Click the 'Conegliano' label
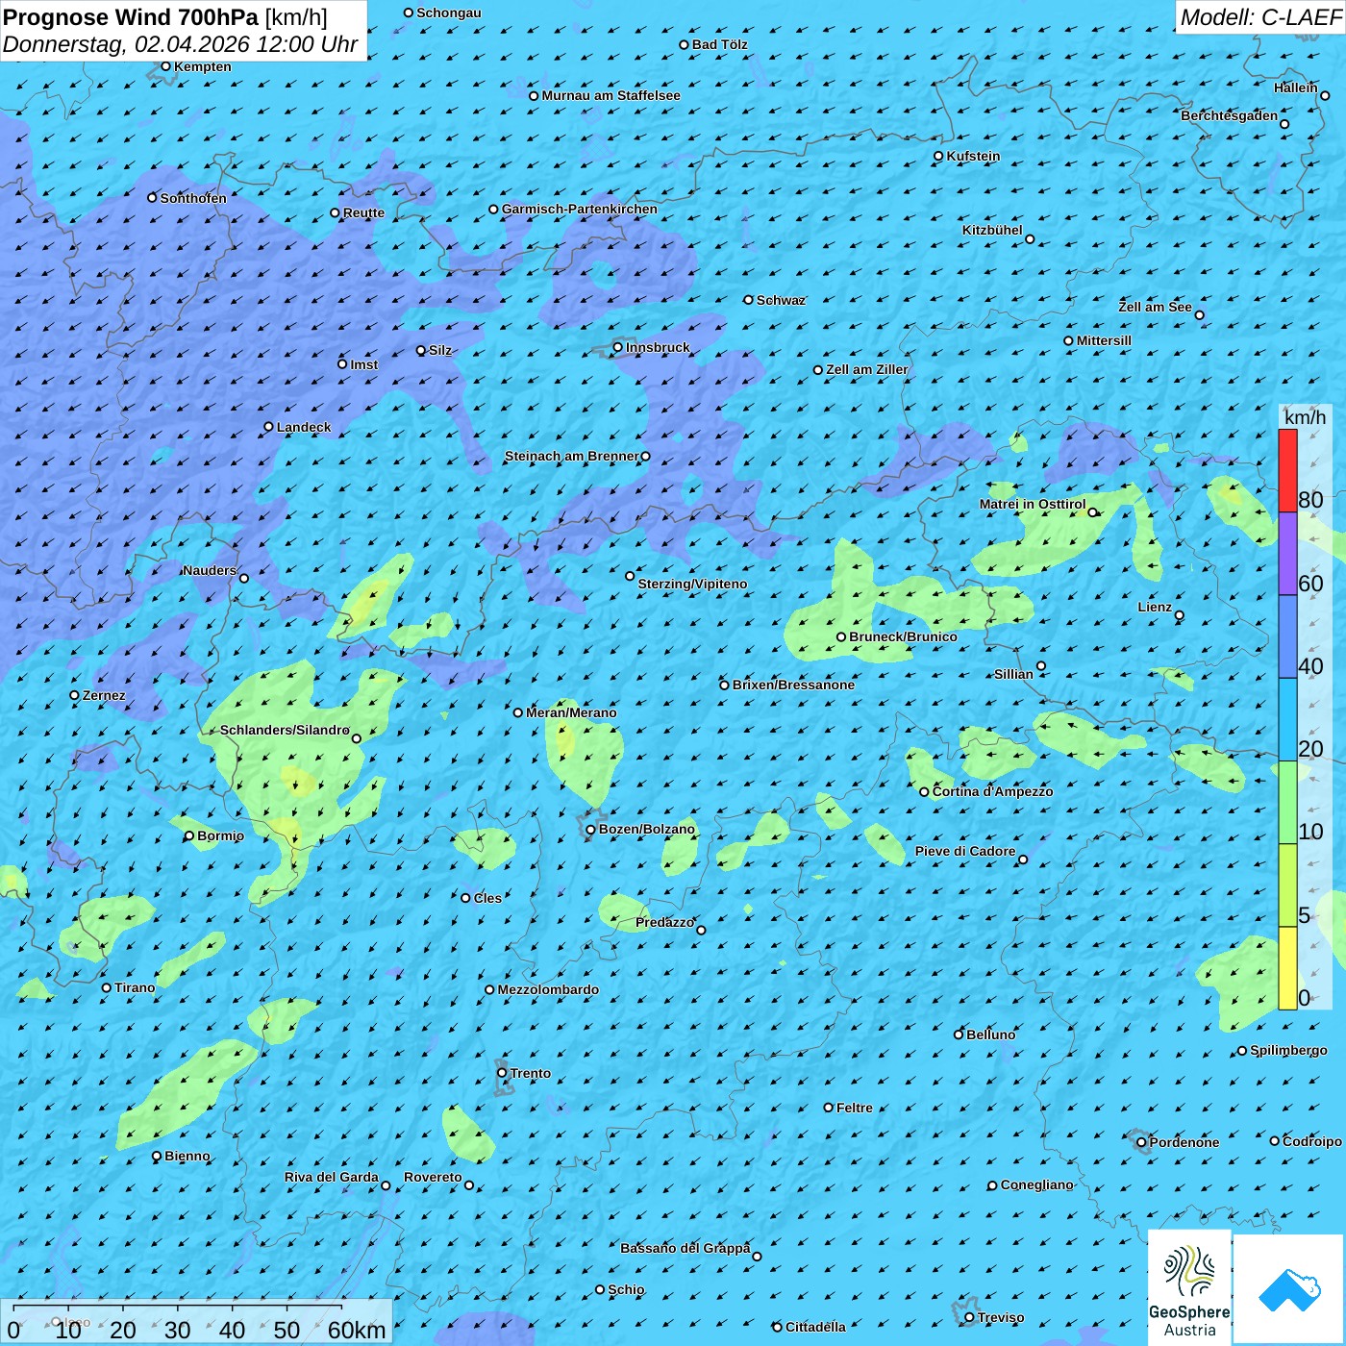 pos(1036,1184)
